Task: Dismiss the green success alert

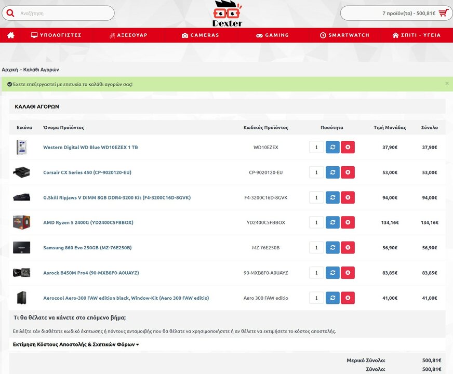Action: click(447, 83)
